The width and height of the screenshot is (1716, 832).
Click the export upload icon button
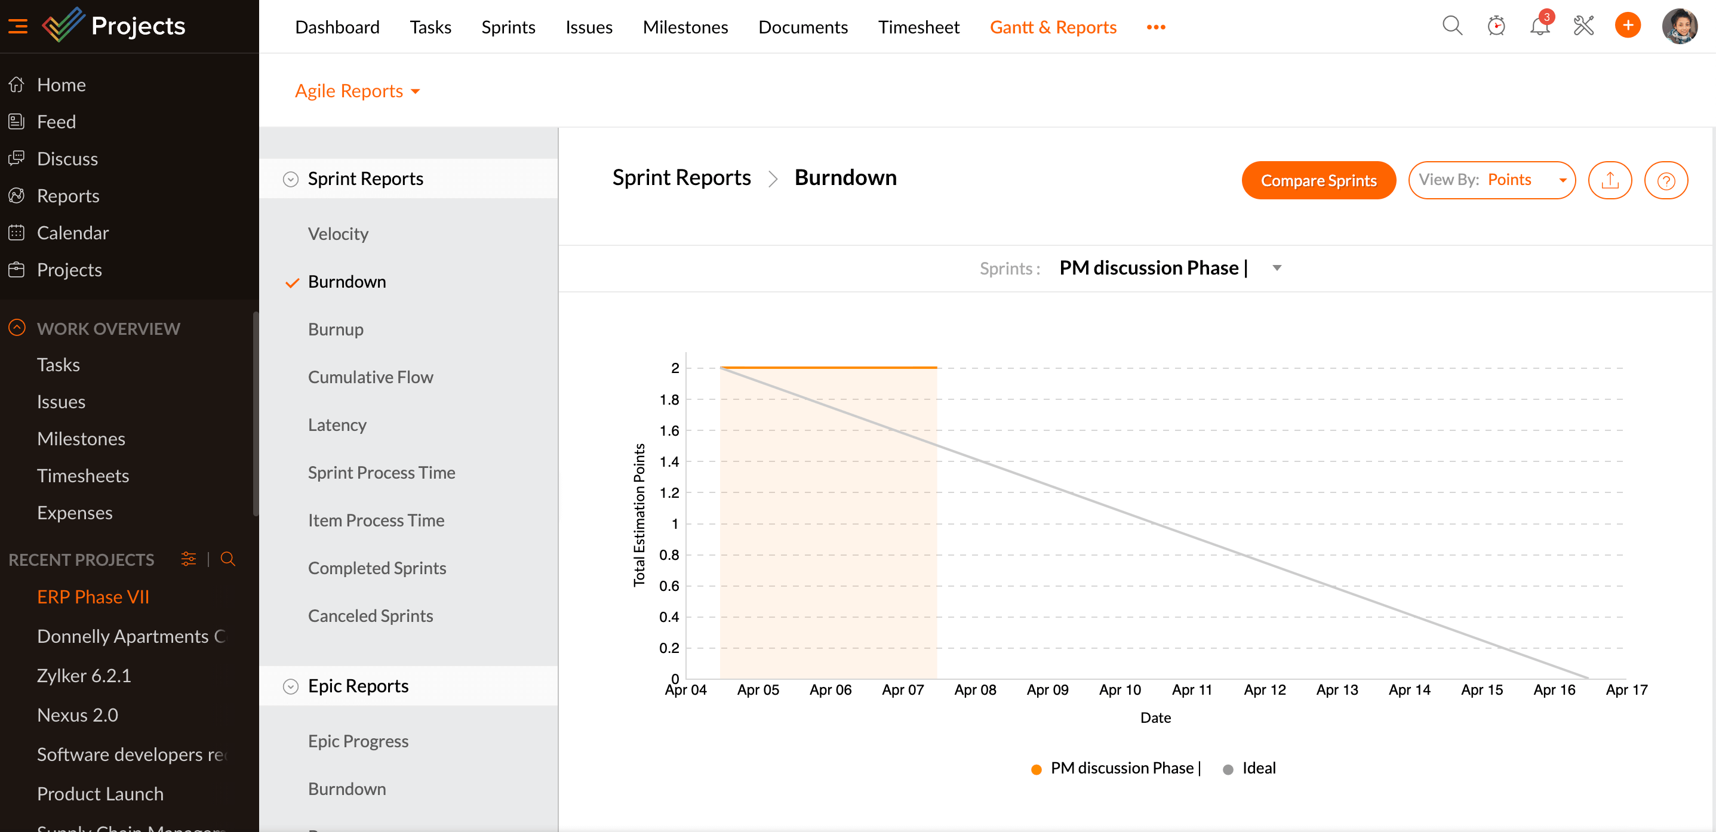(x=1609, y=180)
